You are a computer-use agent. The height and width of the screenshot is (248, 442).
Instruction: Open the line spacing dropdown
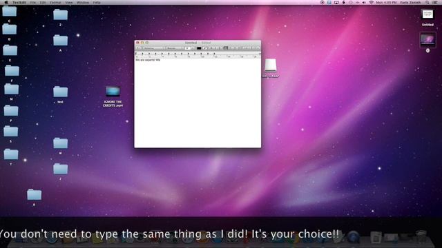click(247, 48)
